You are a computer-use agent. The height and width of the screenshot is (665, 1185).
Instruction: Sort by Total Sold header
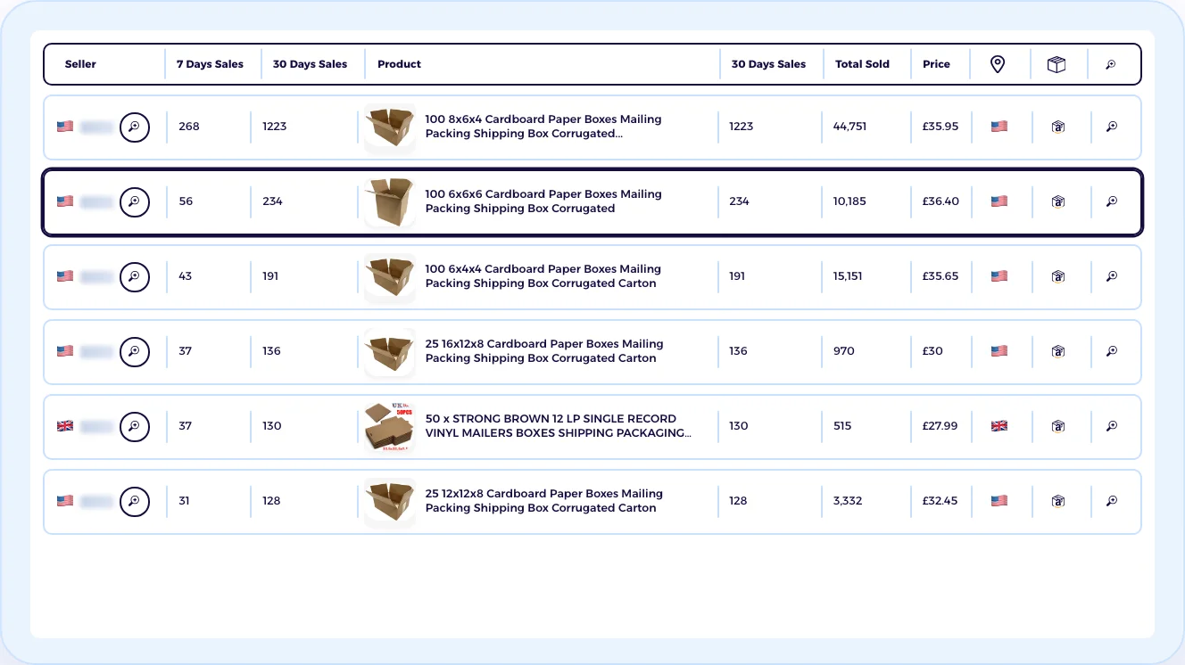pyautogui.click(x=862, y=64)
